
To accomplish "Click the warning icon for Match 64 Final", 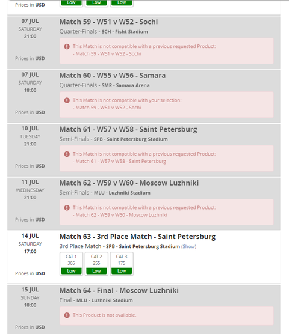I will [67, 315].
